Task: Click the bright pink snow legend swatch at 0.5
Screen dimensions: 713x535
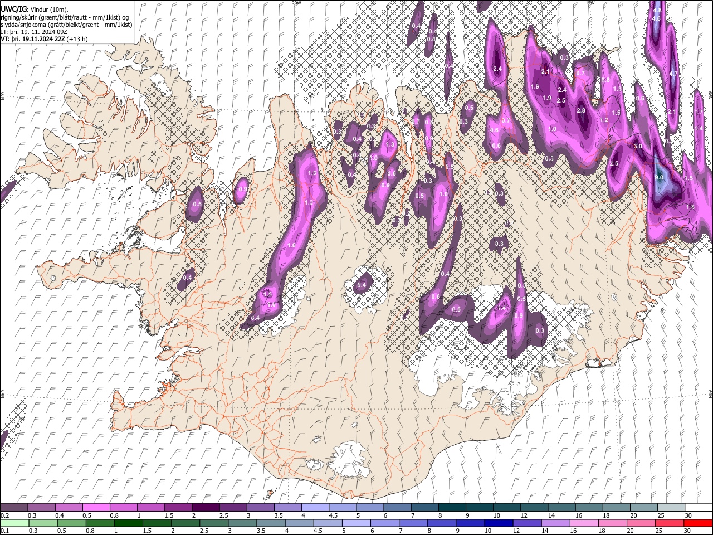Action: pyautogui.click(x=96, y=507)
